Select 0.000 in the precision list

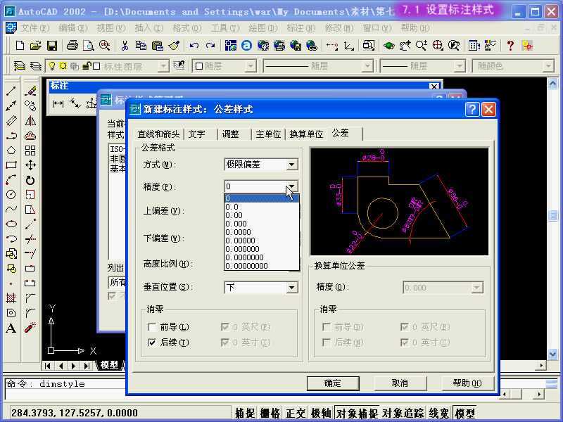click(261, 224)
